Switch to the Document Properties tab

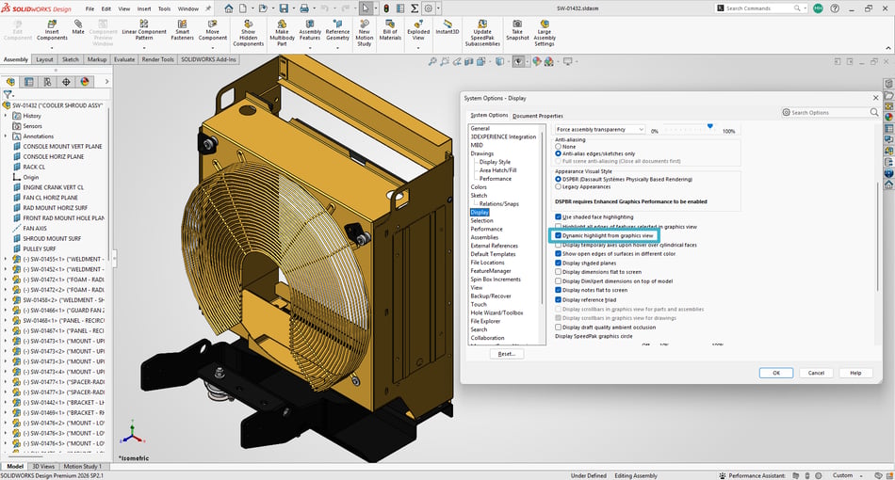(538, 116)
